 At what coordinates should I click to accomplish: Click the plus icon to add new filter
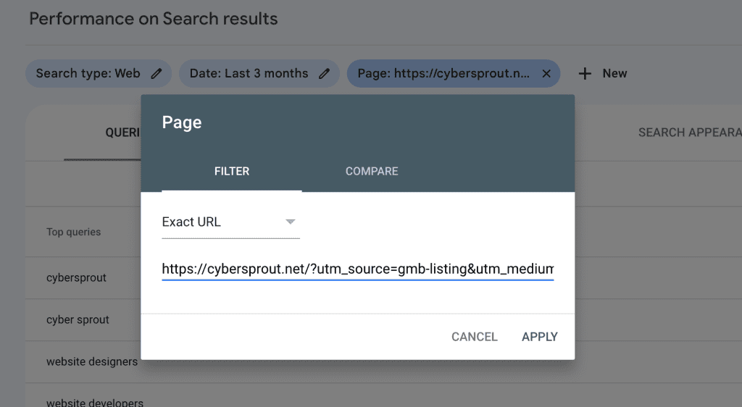pos(585,74)
